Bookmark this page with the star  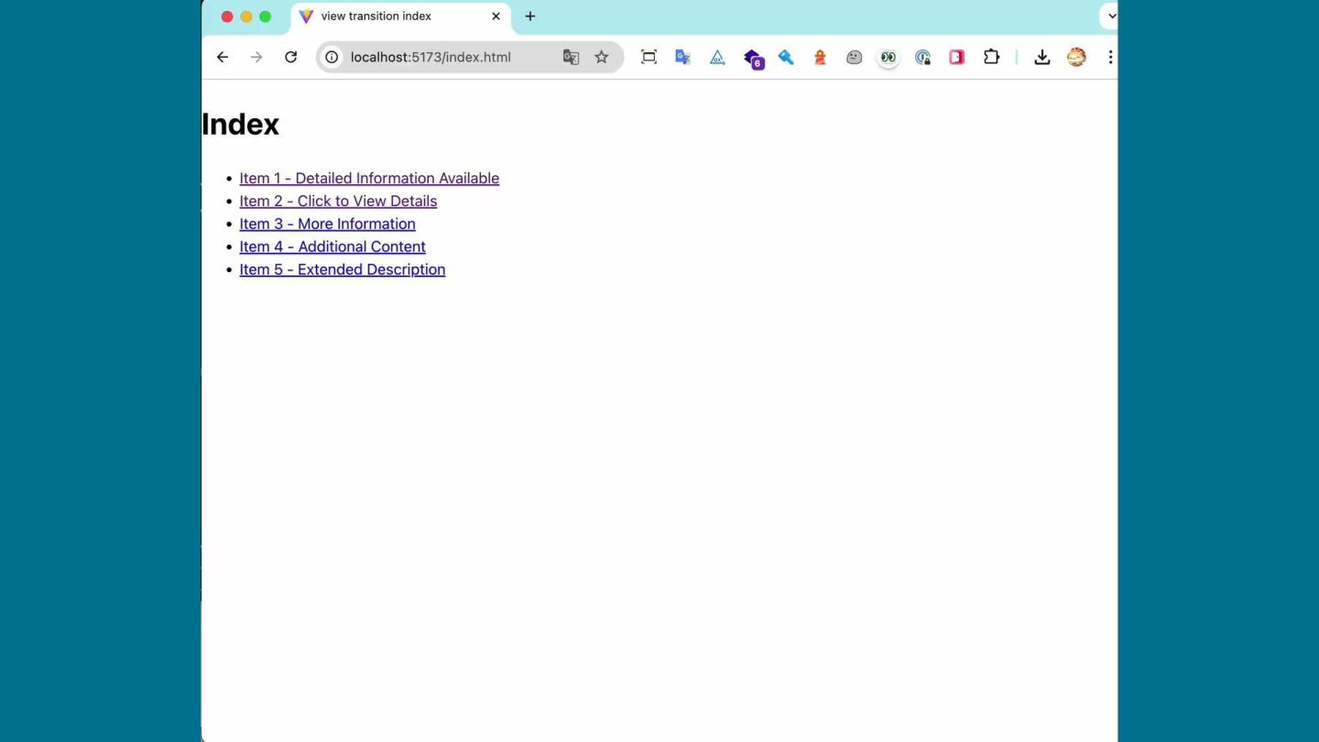coord(601,57)
